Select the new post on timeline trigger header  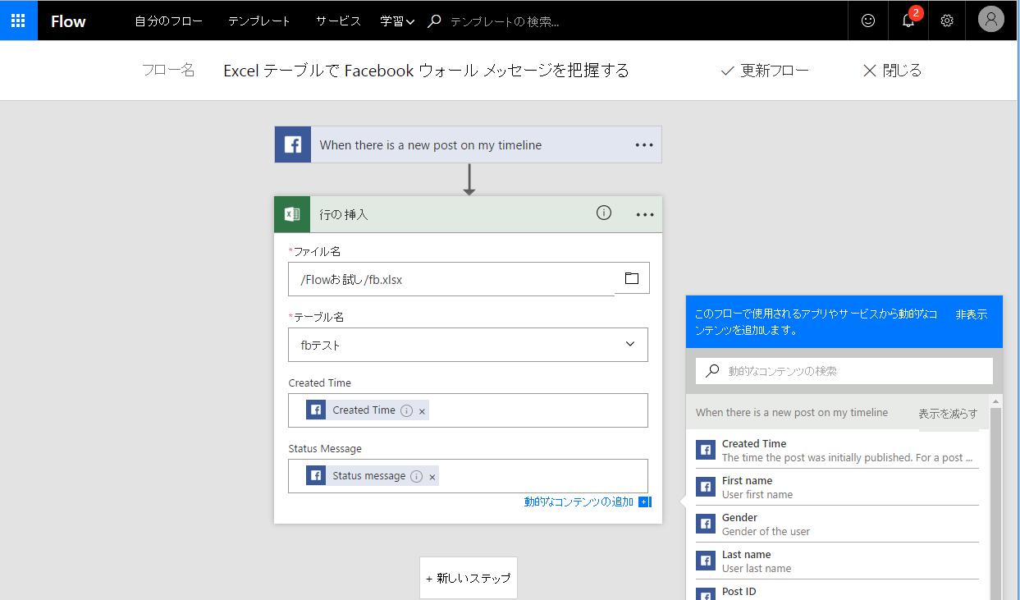[x=468, y=144]
